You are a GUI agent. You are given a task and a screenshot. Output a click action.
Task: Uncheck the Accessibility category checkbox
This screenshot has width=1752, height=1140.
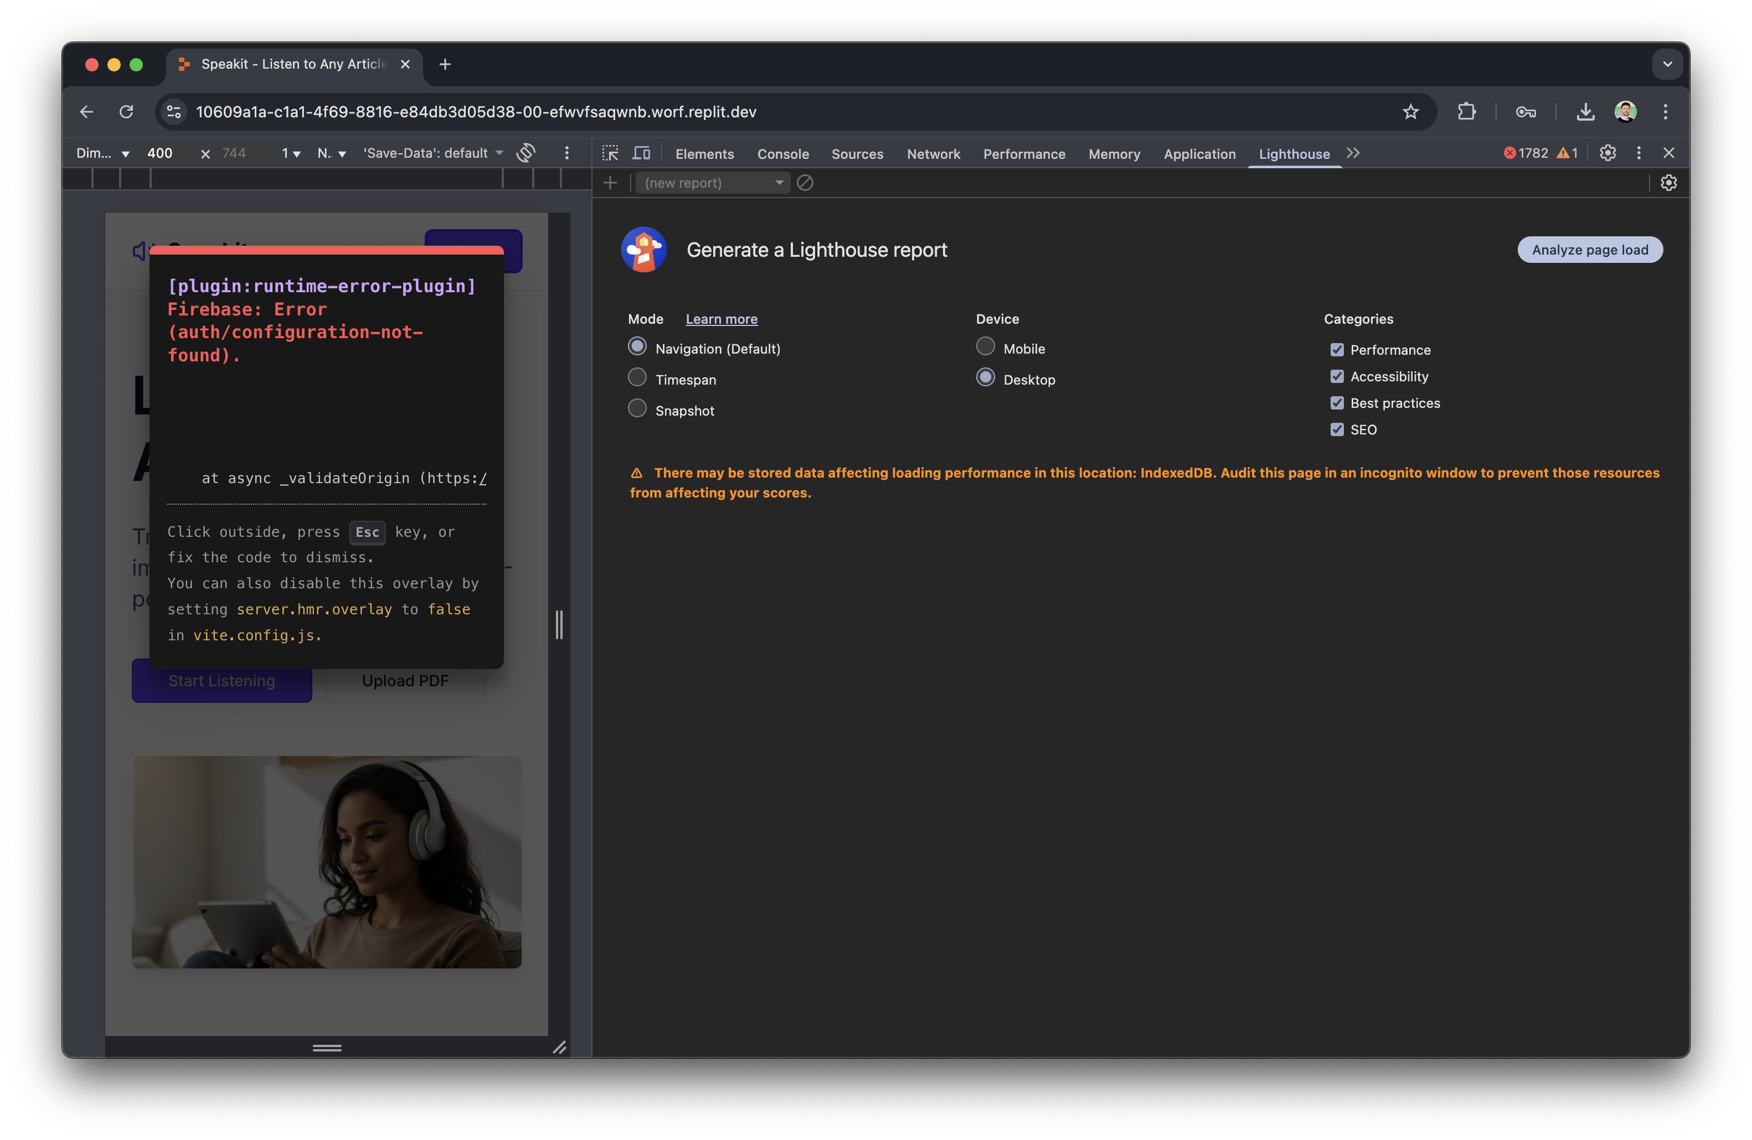(1337, 376)
